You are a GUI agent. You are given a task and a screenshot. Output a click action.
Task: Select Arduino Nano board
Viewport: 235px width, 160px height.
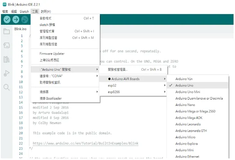[197, 105]
